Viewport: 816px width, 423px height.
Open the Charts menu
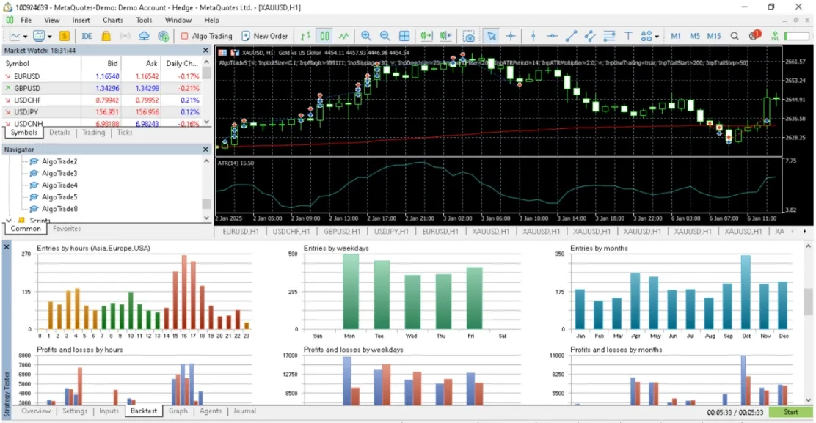click(x=112, y=21)
